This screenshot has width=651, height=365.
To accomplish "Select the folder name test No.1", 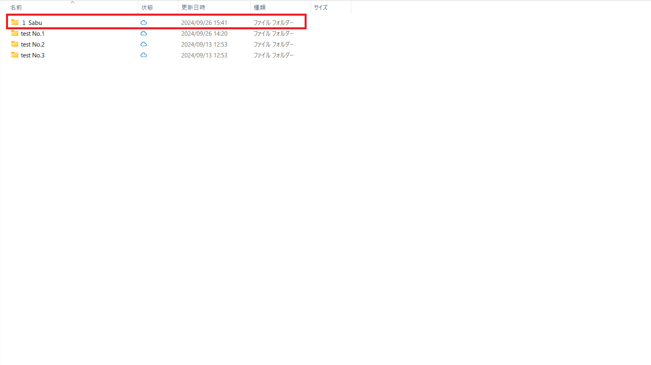I will pyautogui.click(x=33, y=33).
